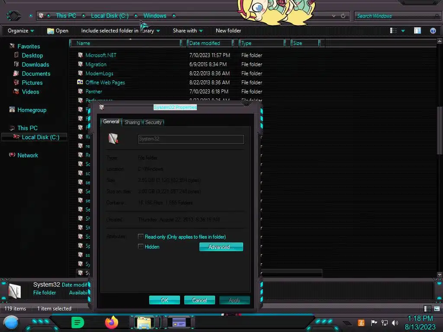The image size is (443, 332).
Task: Open Action Center flag icon
Action: tap(374, 322)
